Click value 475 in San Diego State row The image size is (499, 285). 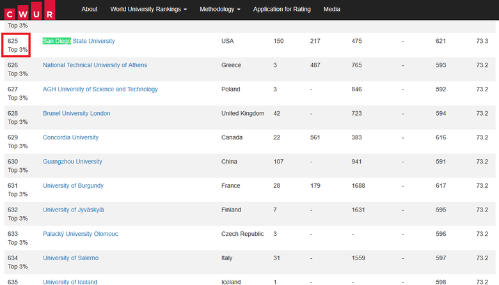(357, 41)
